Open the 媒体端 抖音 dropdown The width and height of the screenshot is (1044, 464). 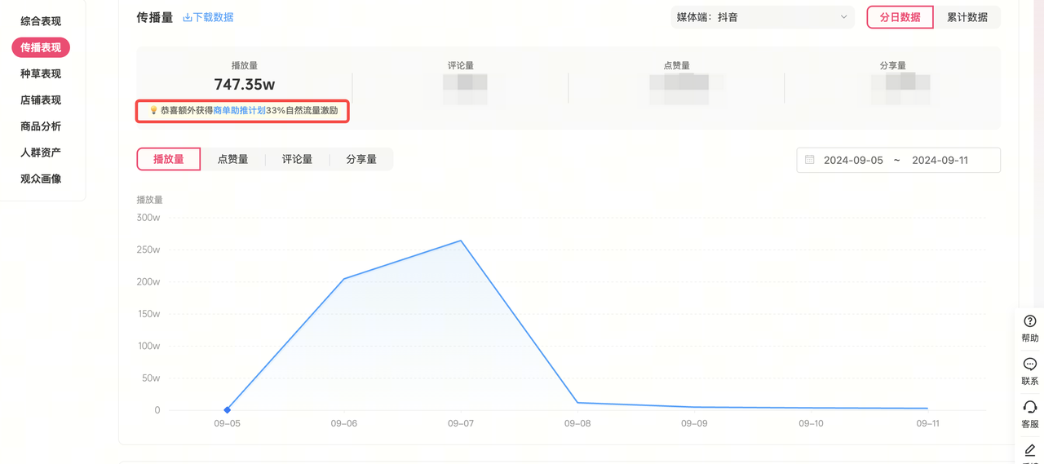tap(762, 17)
